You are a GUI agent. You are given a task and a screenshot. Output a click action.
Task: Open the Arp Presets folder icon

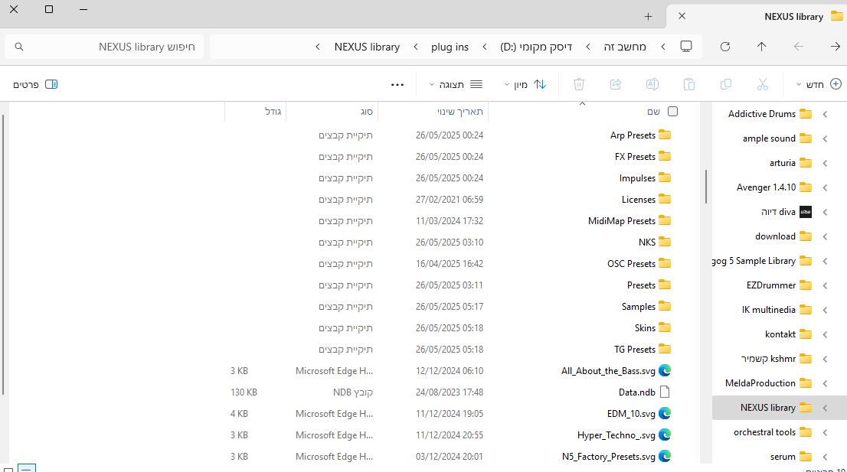pyautogui.click(x=665, y=135)
